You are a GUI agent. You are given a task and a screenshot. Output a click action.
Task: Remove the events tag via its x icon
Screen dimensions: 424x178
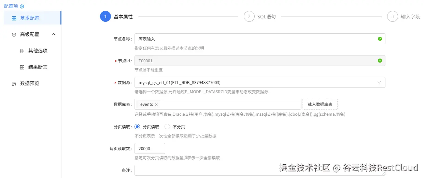(x=156, y=104)
